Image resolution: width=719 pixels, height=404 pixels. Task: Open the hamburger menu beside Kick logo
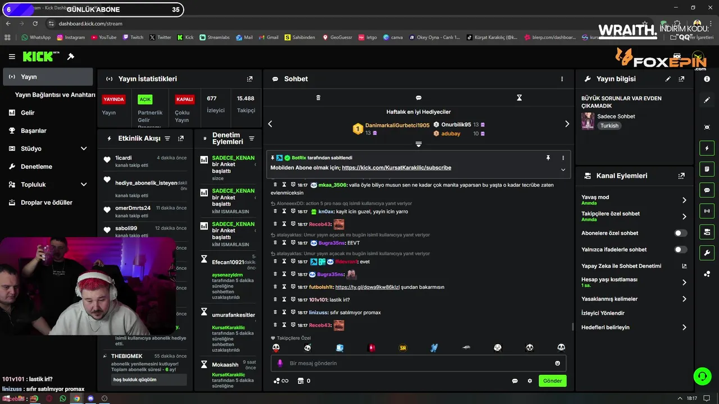pyautogui.click(x=12, y=57)
